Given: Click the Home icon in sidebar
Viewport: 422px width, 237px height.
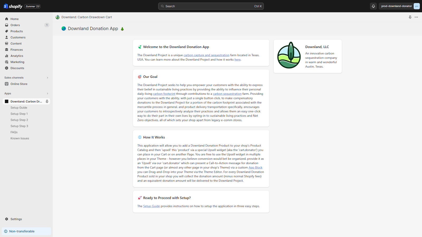Looking at the screenshot, I should (7, 19).
